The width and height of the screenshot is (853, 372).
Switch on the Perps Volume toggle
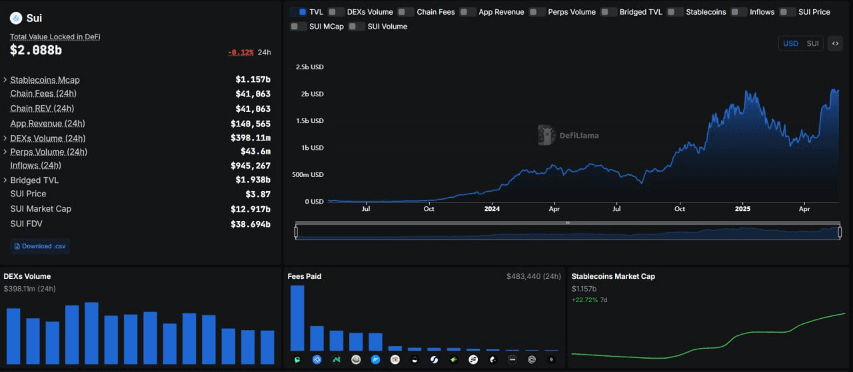[537, 12]
